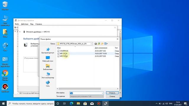Go back to last visited folder
Image resolution: width=189 pixels, height=106 pixels.
tap(96, 44)
